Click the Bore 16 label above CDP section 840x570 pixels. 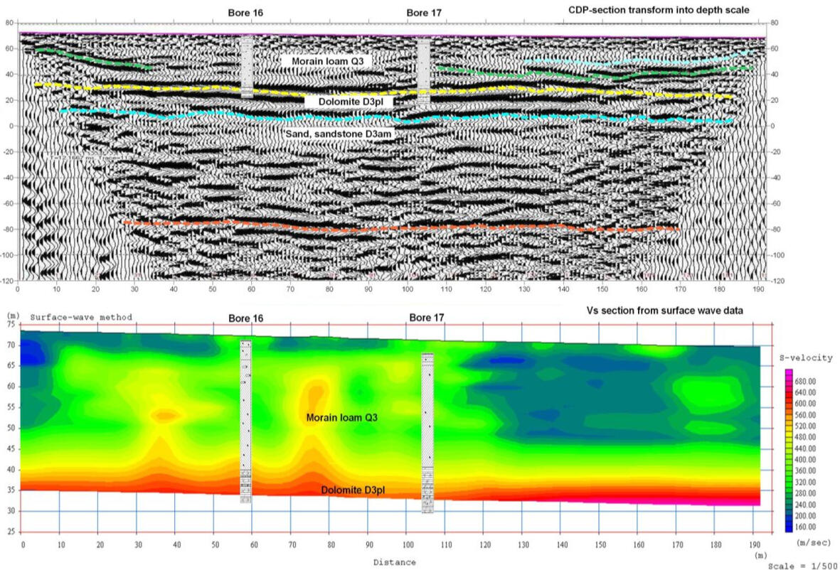tap(245, 13)
